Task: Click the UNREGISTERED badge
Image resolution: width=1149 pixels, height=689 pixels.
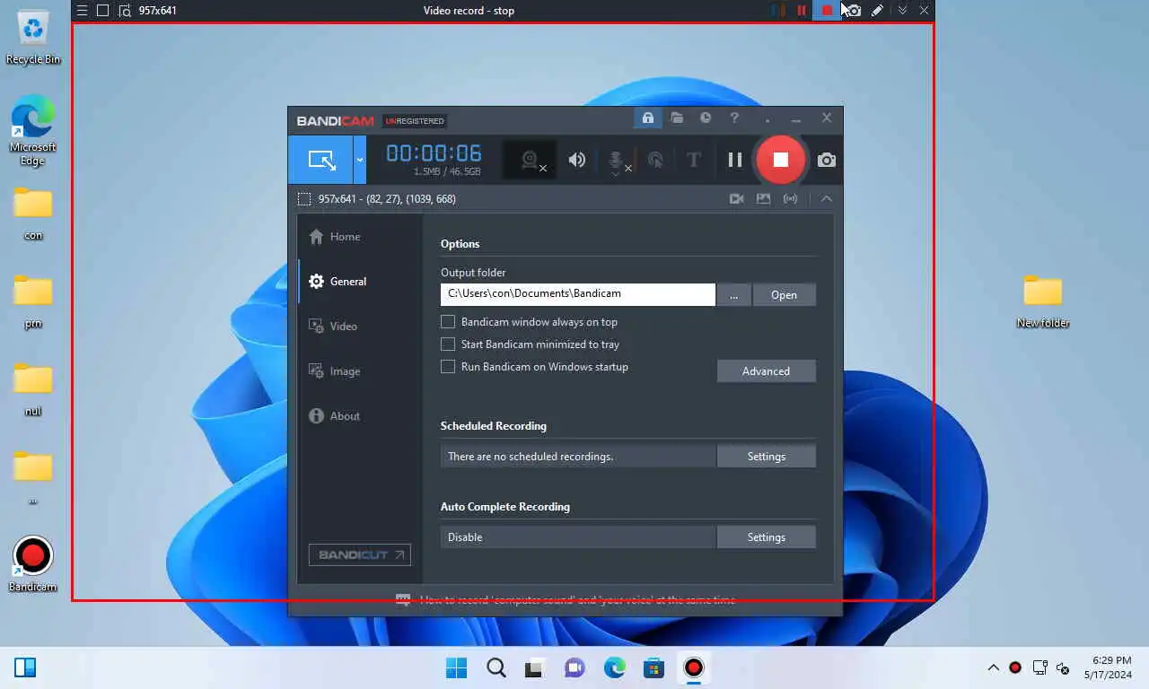Action: [x=415, y=121]
